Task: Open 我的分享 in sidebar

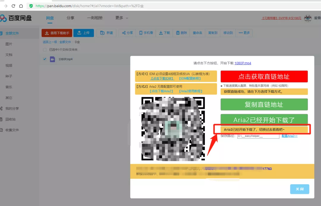Action: 12,108
